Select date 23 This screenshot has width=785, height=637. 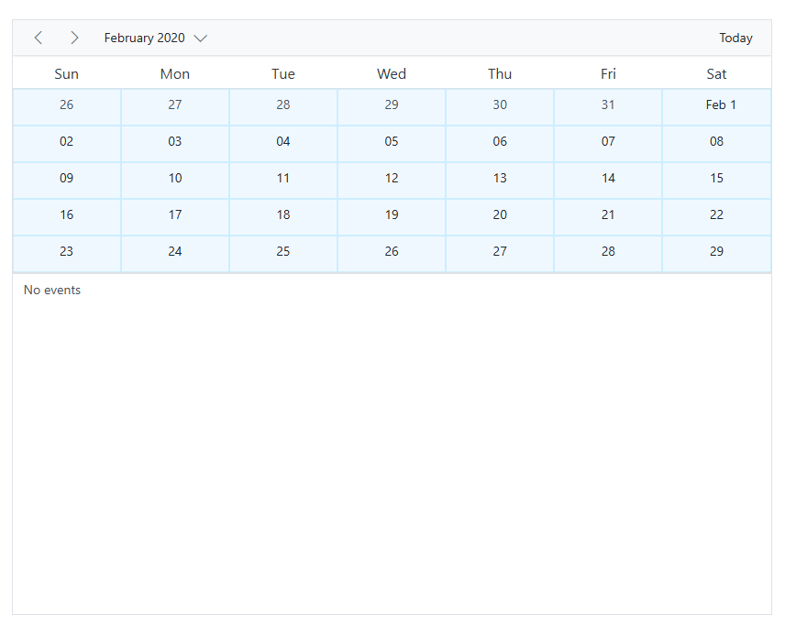[67, 254]
